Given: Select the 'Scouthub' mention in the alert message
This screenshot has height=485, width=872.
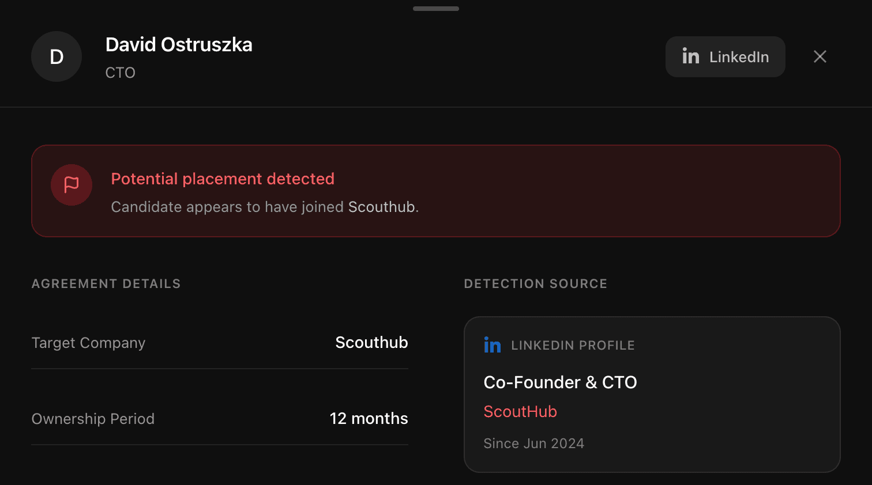Looking at the screenshot, I should (380, 207).
